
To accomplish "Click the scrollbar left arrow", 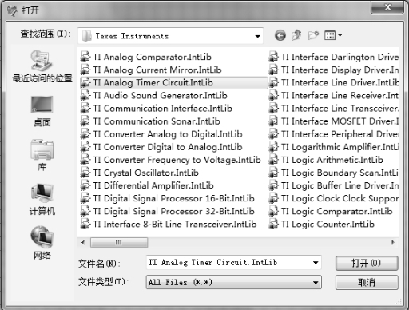I will click(x=83, y=242).
